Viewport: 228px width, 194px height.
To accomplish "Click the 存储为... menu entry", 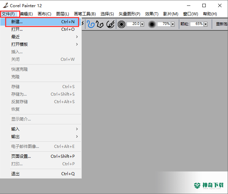I will click(x=41, y=94).
